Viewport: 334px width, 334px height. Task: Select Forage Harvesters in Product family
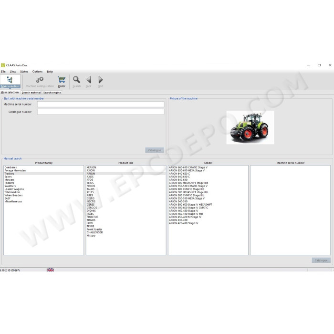(x=43, y=170)
